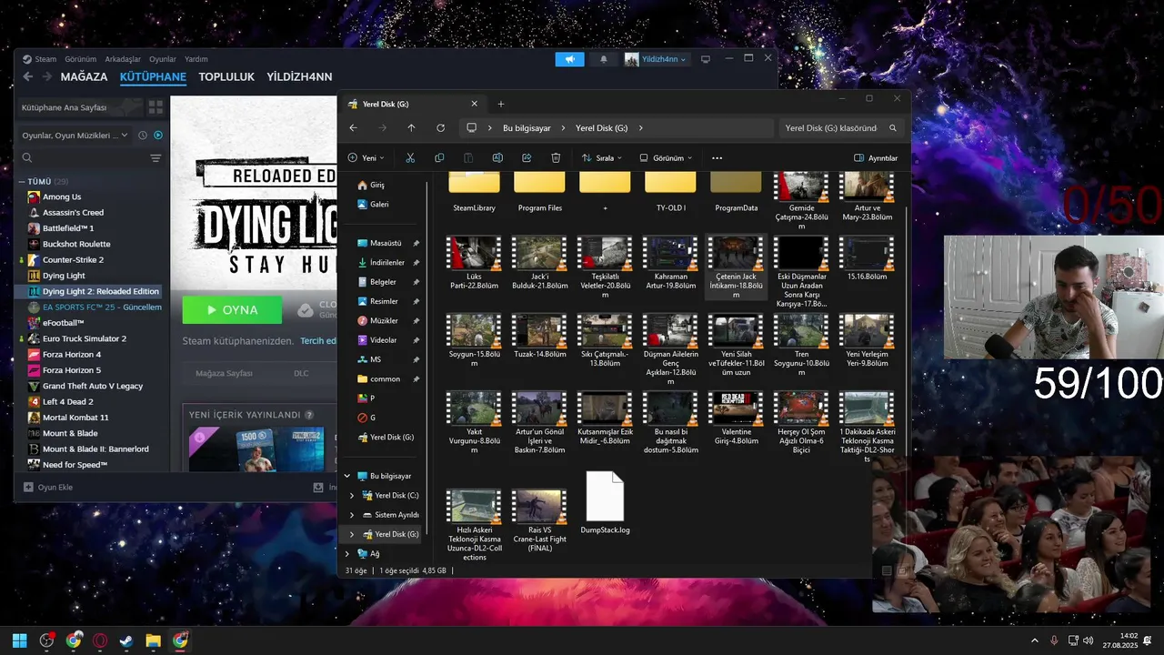The image size is (1164, 655).
Task: Click the Steam Big Picture monitor icon
Action: tap(705, 59)
